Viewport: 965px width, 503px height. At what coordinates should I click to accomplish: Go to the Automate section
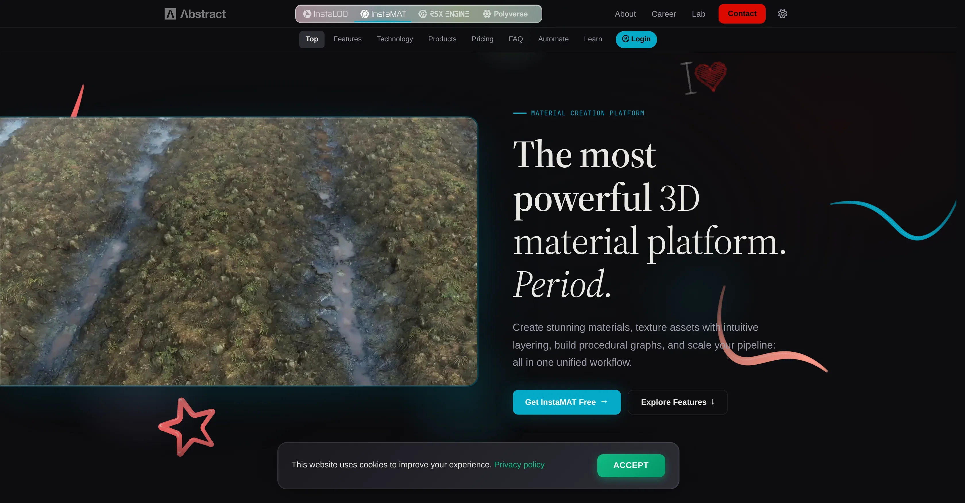tap(553, 39)
